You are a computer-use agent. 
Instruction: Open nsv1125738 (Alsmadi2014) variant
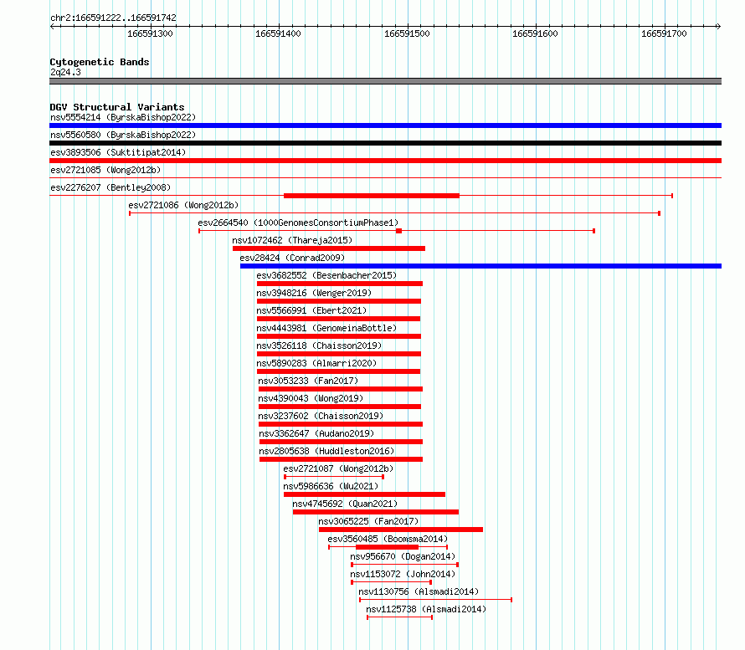click(426, 609)
